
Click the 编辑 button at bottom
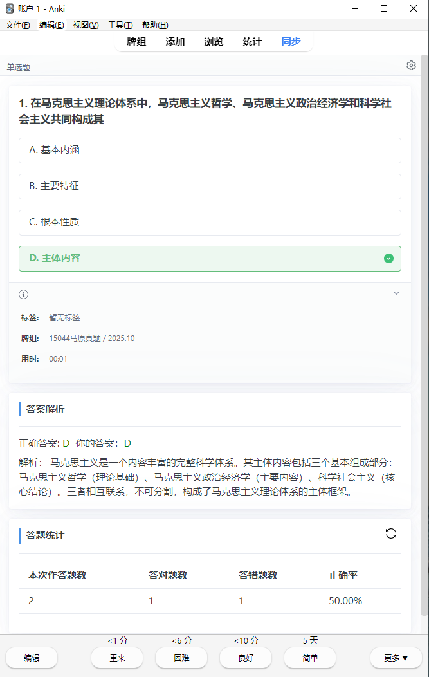(32, 658)
